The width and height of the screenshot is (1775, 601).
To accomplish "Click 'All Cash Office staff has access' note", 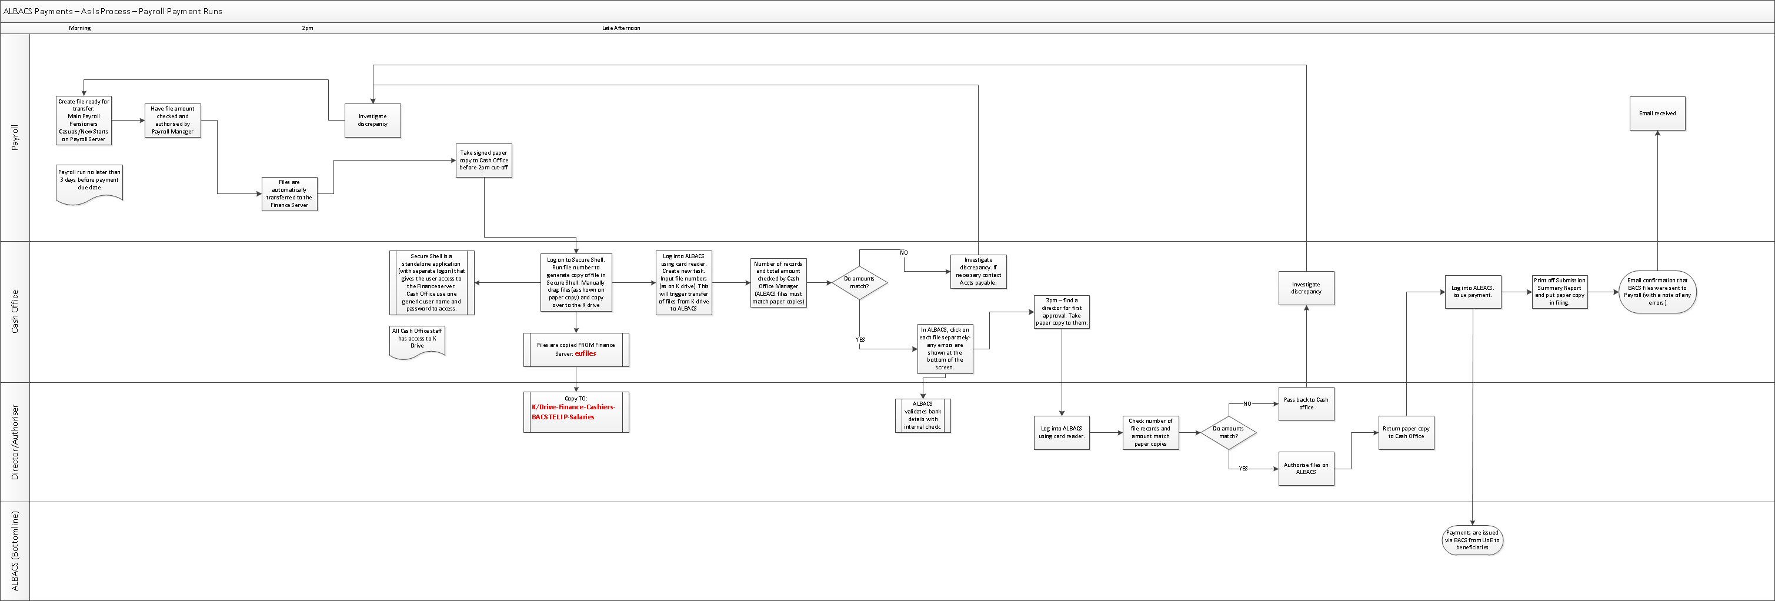I will [x=417, y=340].
